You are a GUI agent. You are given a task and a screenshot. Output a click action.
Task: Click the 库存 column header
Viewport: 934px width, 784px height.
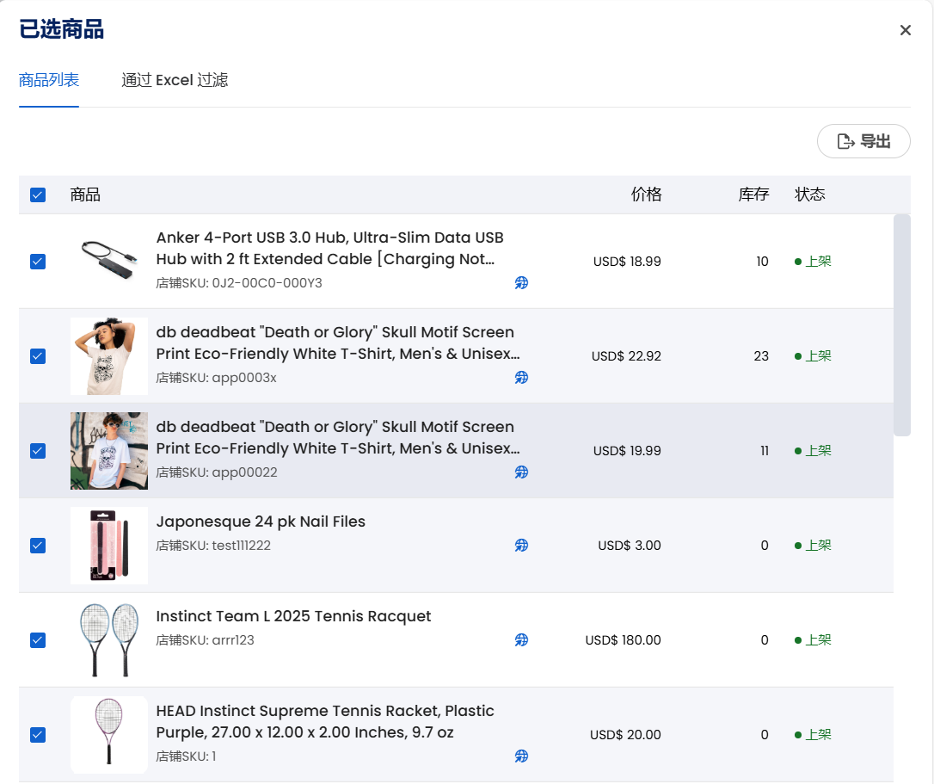click(x=753, y=194)
